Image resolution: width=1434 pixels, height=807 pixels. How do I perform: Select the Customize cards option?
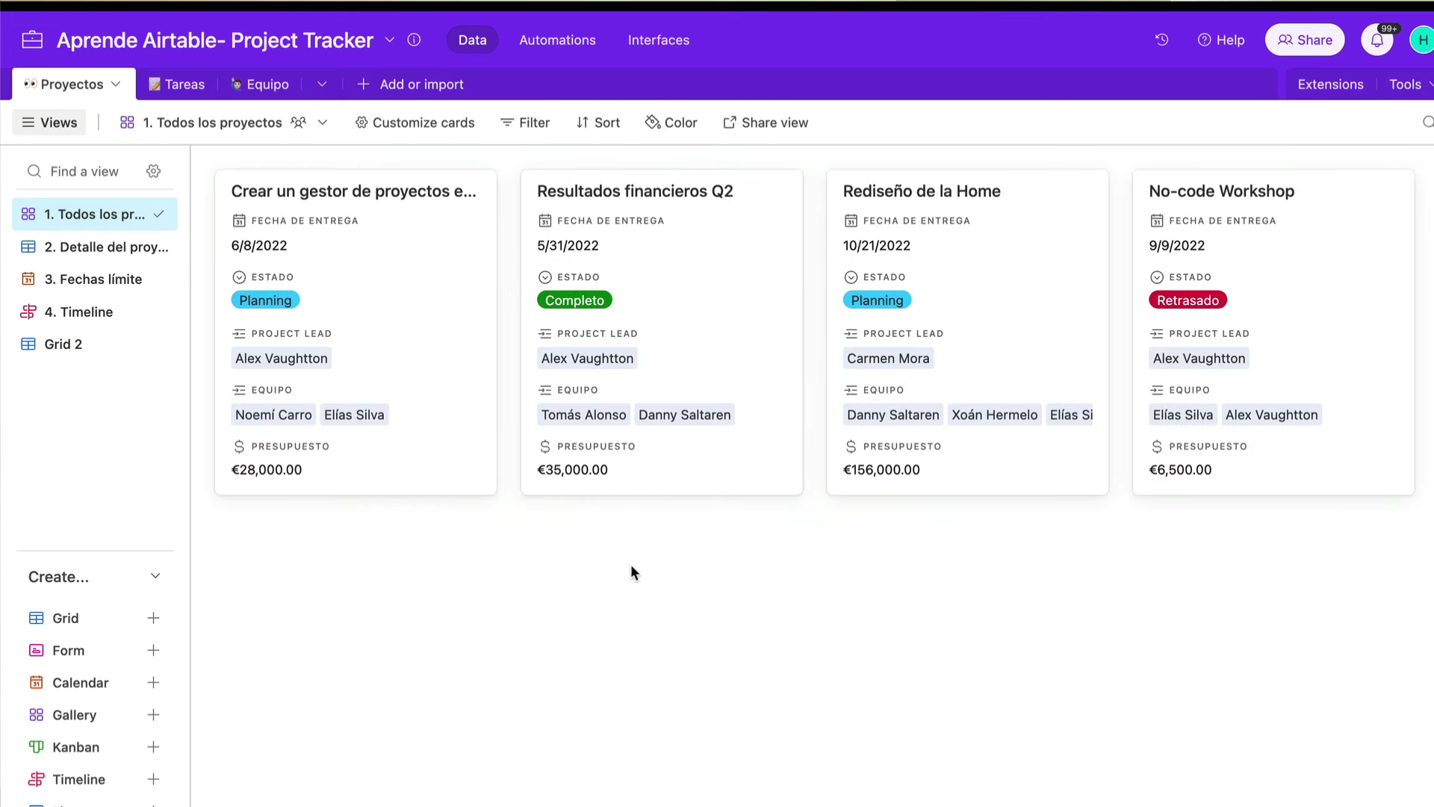click(415, 122)
